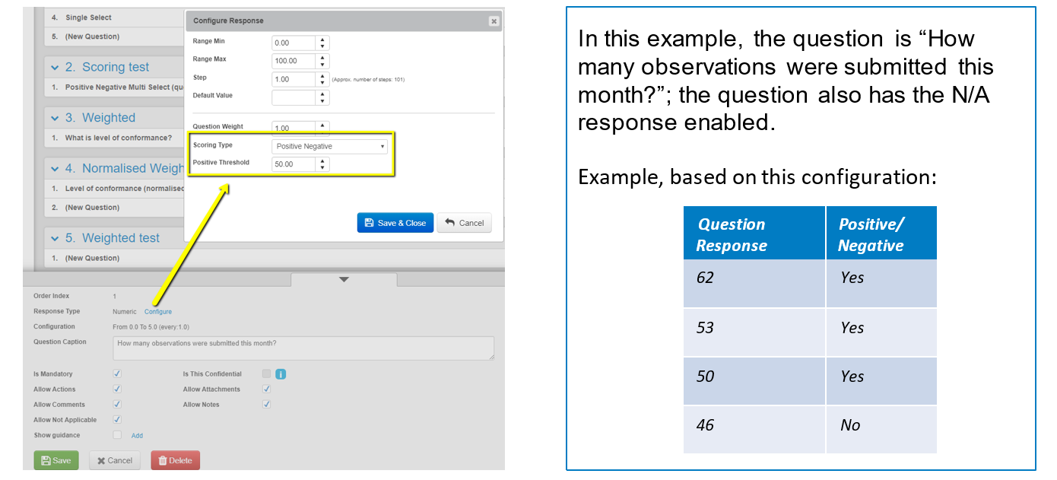This screenshot has width=1057, height=480.
Task: Click Save & Close button
Action: coord(395,223)
